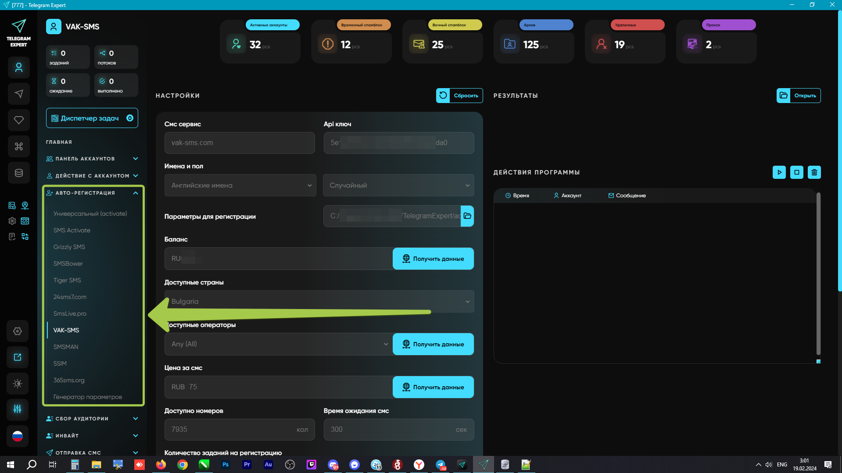Click the small code-window icon in sidebar

25,221
